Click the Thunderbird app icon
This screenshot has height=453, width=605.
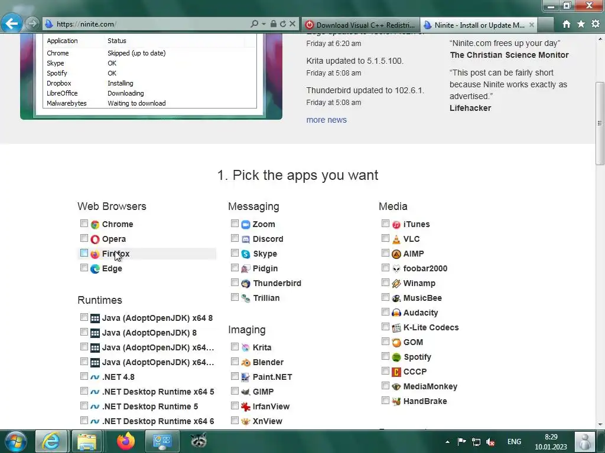pos(246,284)
